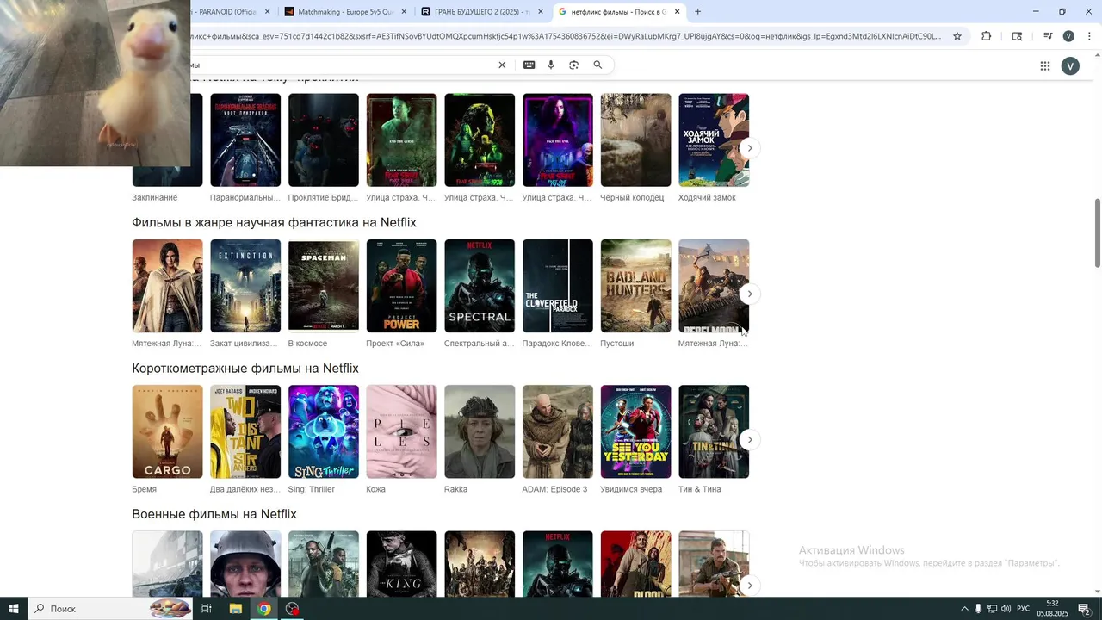Switch to Matchmaking - Europe 5v5 tab
This screenshot has height=620, width=1102.
(345, 12)
